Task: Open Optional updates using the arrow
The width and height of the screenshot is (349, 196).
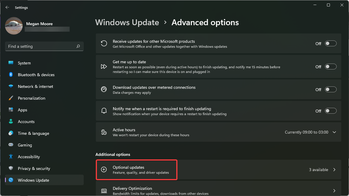Action: coord(334,169)
